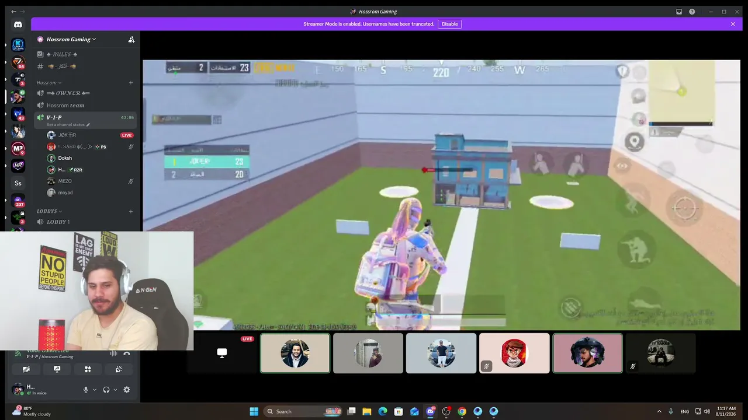The height and width of the screenshot is (420, 748).
Task: Open the server icon with the 237 badge
Action: coord(18,201)
